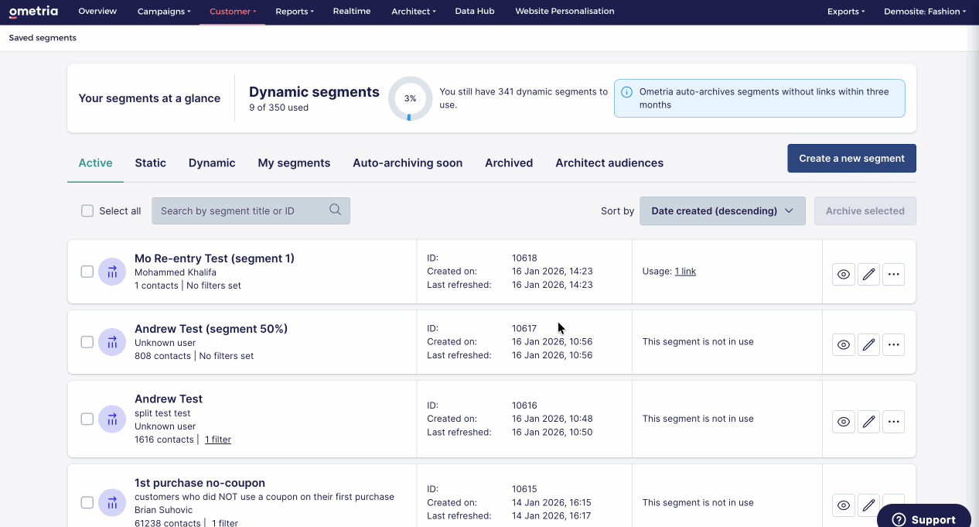
Task: Click the segment ID value 10615
Action: click(524, 489)
